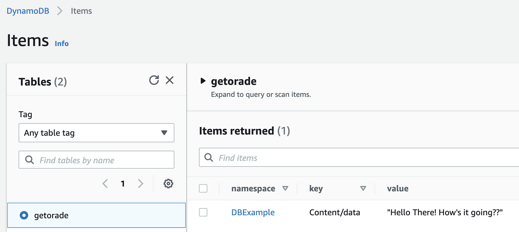
Task: Select the getorade table radio button
Action: [24, 215]
